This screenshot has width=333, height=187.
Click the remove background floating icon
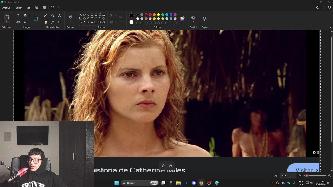coord(171,166)
